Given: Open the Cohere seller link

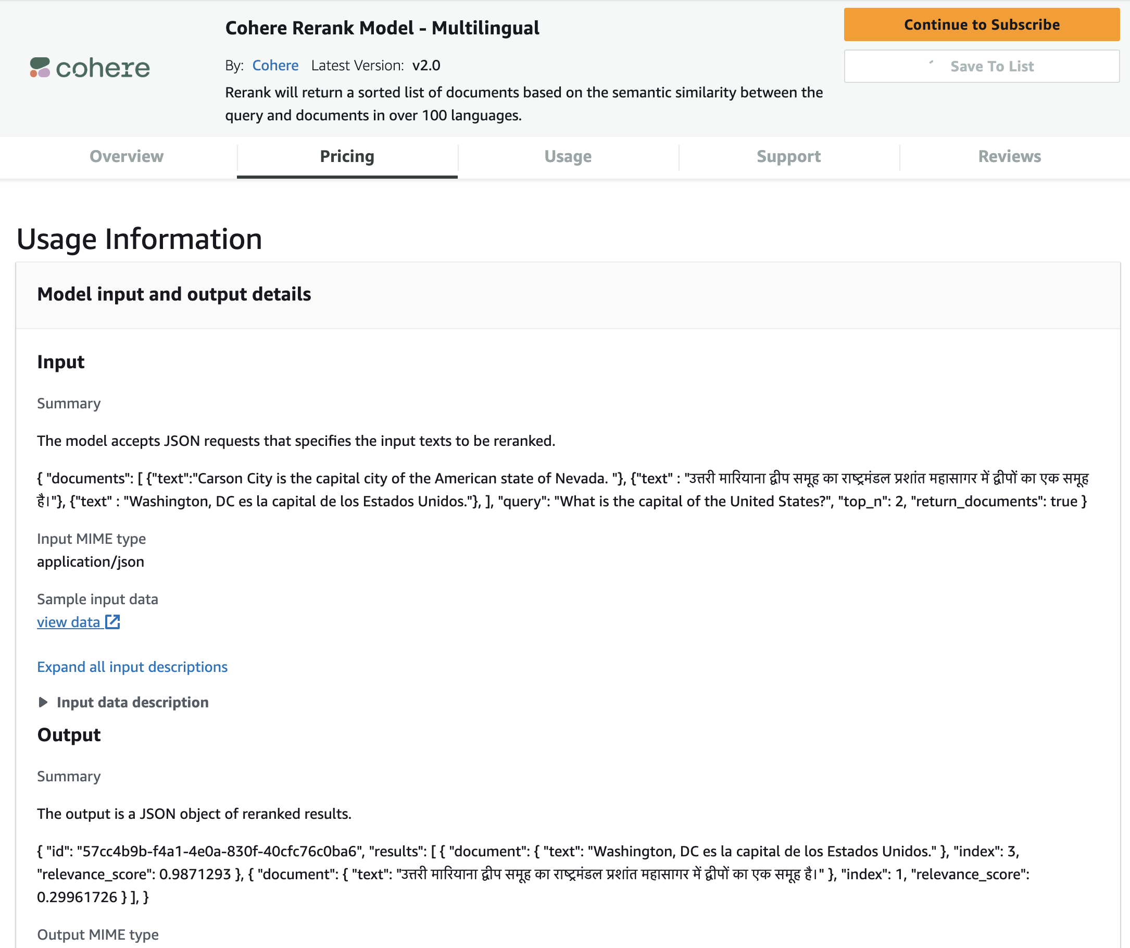Looking at the screenshot, I should (x=275, y=65).
